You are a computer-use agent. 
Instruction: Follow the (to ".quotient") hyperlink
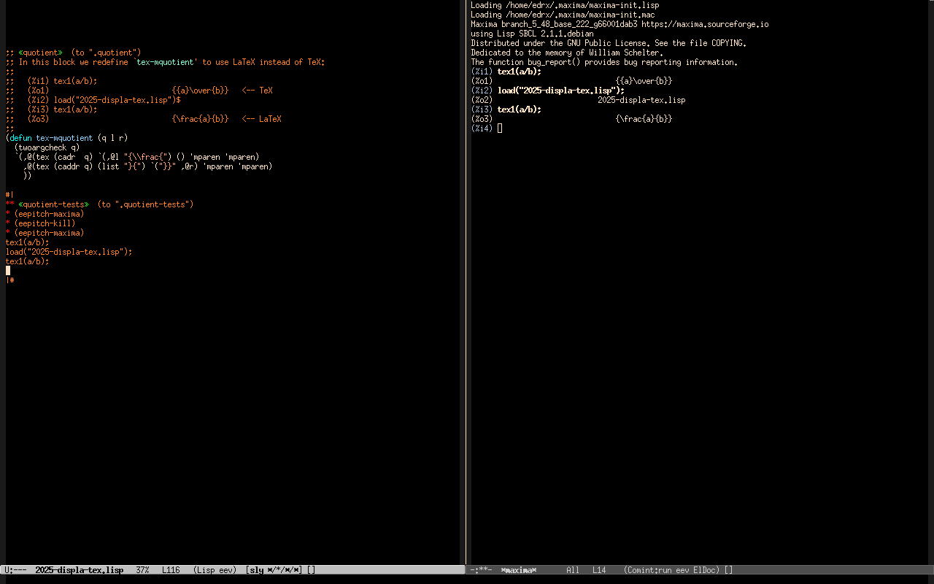(106, 53)
